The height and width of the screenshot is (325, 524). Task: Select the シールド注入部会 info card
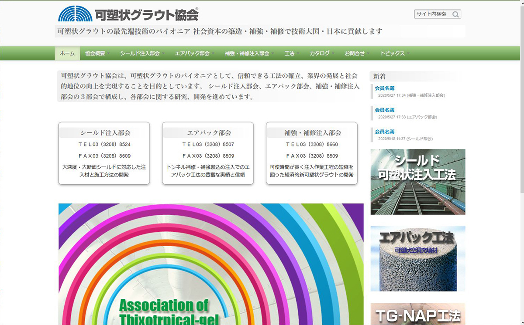pyautogui.click(x=104, y=153)
